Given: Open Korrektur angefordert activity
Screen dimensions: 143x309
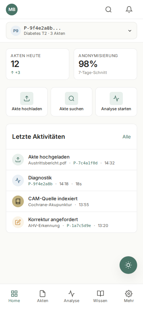Looking at the screenshot, I should click(71, 222).
